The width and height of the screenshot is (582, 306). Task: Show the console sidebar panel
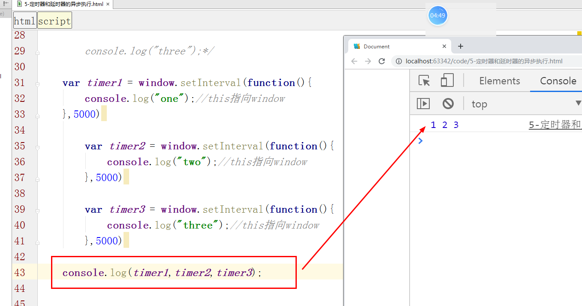[x=423, y=104]
